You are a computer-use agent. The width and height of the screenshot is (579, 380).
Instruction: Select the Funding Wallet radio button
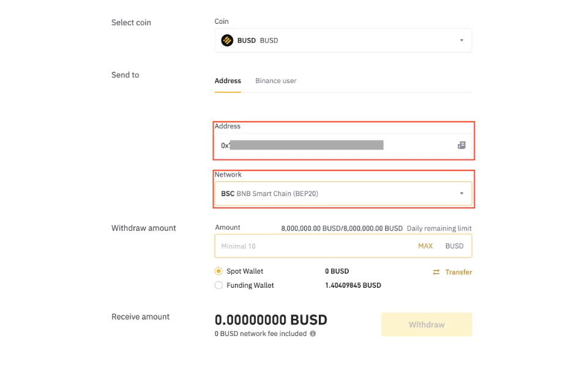pos(219,285)
